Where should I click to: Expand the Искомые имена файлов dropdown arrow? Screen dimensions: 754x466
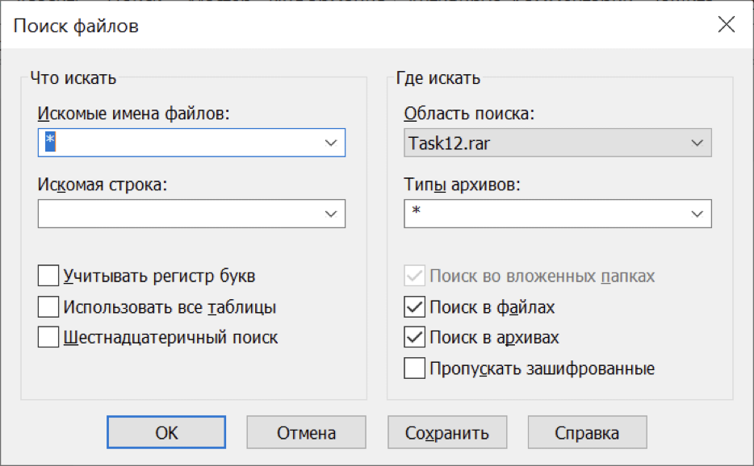coord(330,143)
